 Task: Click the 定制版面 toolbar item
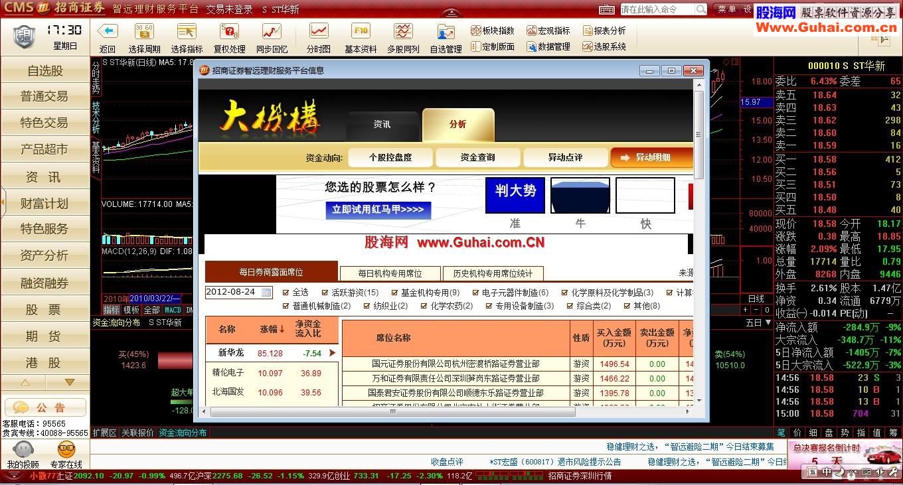coord(492,46)
